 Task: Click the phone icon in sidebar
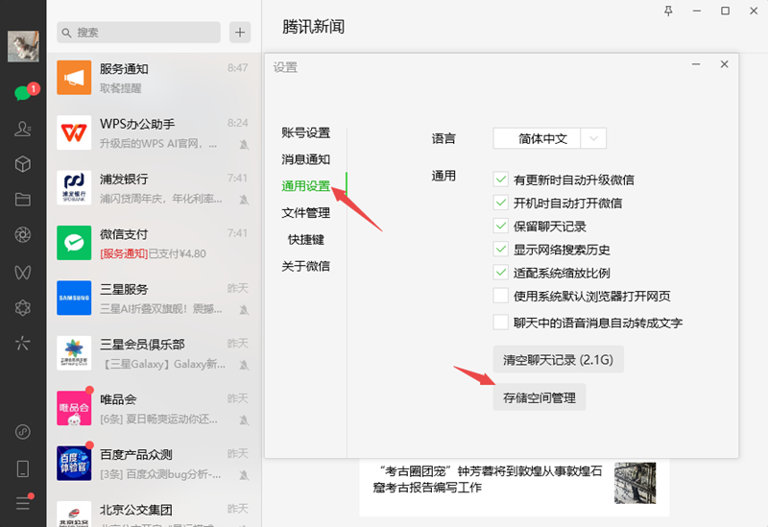click(23, 468)
